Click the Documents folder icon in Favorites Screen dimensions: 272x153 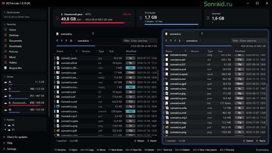click(5, 40)
